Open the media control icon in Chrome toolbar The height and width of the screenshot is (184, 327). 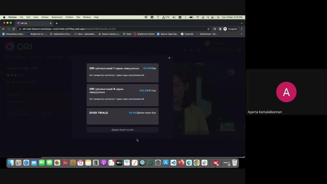pos(215,29)
